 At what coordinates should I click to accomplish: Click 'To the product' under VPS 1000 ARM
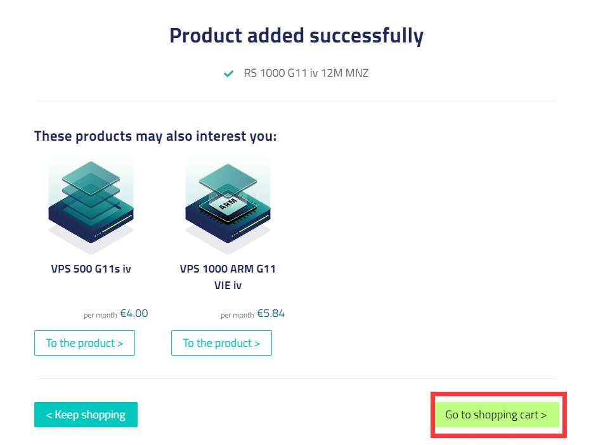click(221, 343)
